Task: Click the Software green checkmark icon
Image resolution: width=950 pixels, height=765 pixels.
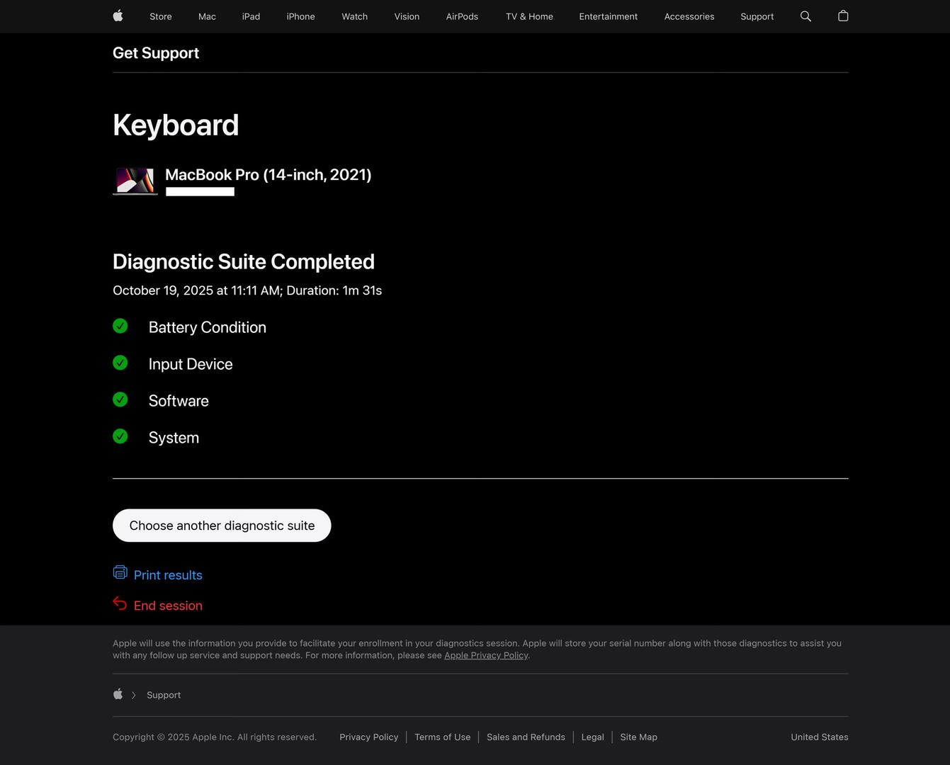Action: pos(120,399)
